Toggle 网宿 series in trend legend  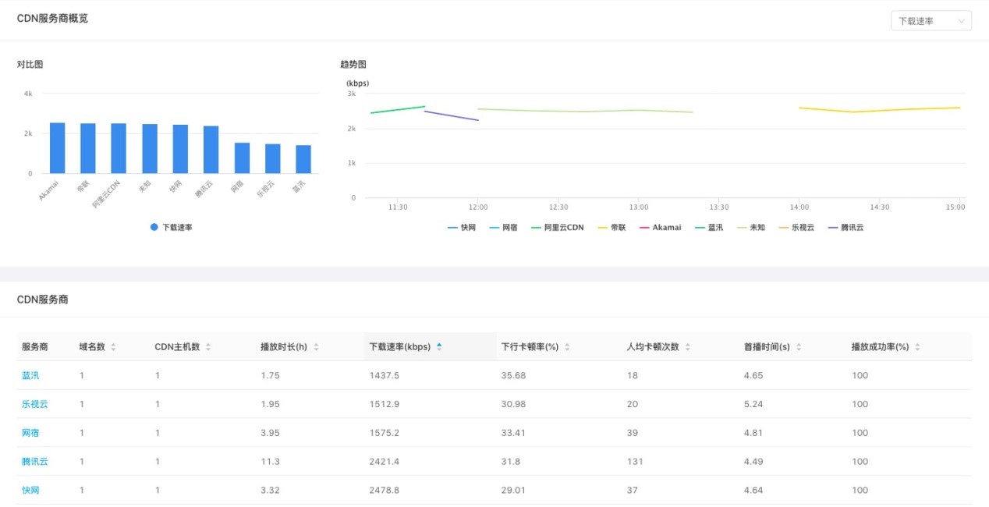[x=503, y=228]
